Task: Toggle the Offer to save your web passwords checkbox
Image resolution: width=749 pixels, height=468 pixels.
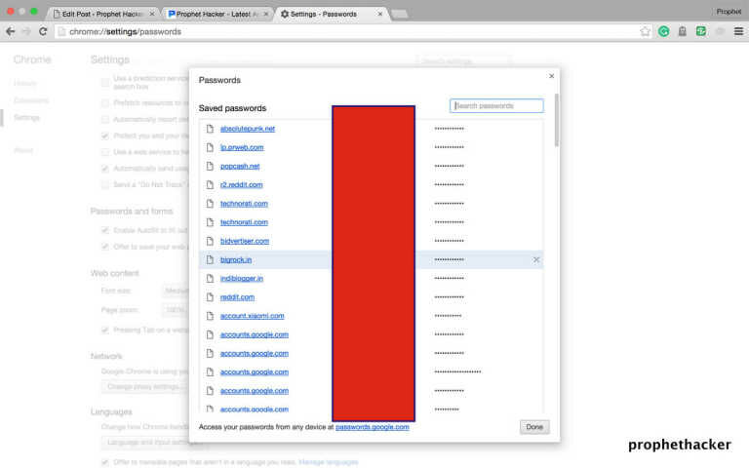Action: [105, 247]
